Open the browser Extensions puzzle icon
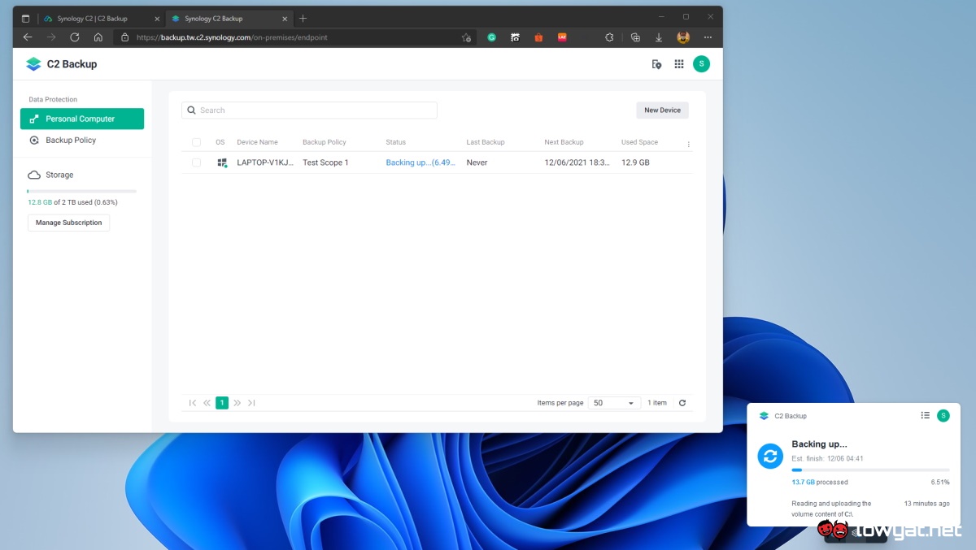976x550 pixels. coord(610,37)
